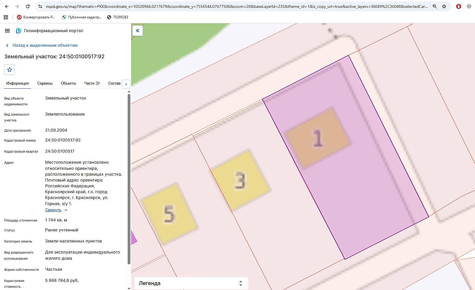Screen dimensions: 475x290
Task: Open the apps grid in bookmarks bar
Action: pyautogui.click(x=6, y=17)
